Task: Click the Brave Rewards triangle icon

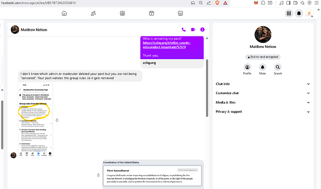Action: [x=225, y=3]
